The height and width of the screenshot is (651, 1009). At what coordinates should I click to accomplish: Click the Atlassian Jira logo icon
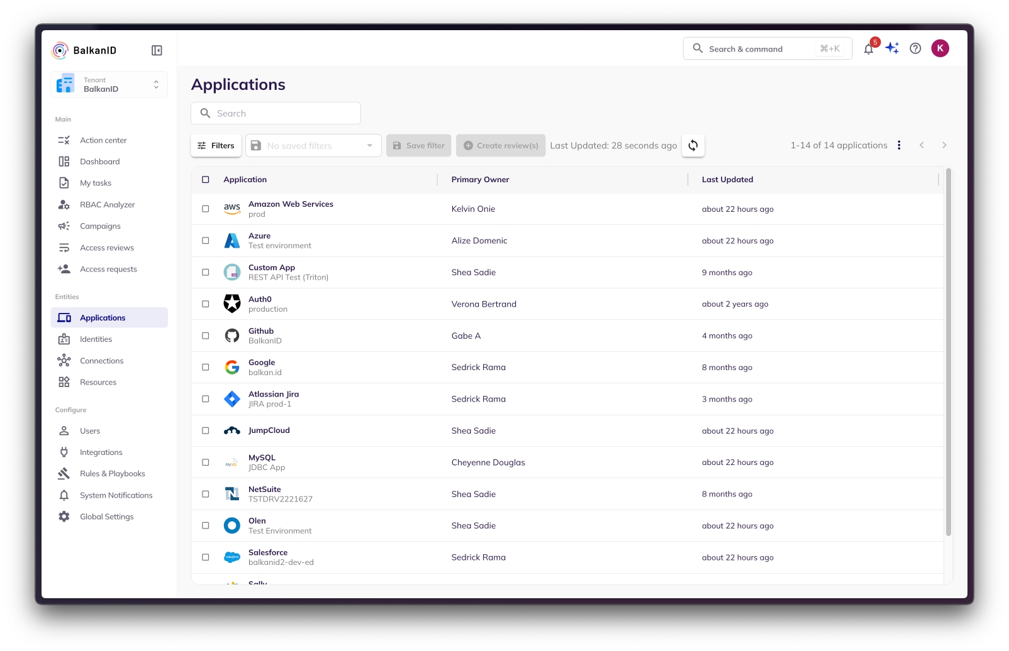pos(232,399)
